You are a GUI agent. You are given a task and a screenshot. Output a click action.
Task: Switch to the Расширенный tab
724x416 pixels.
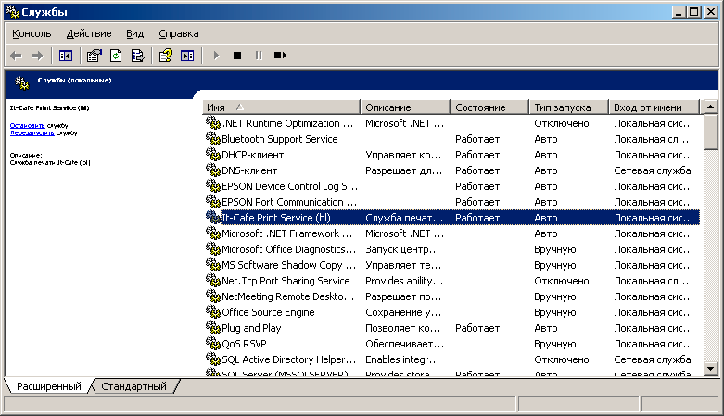tap(48, 386)
